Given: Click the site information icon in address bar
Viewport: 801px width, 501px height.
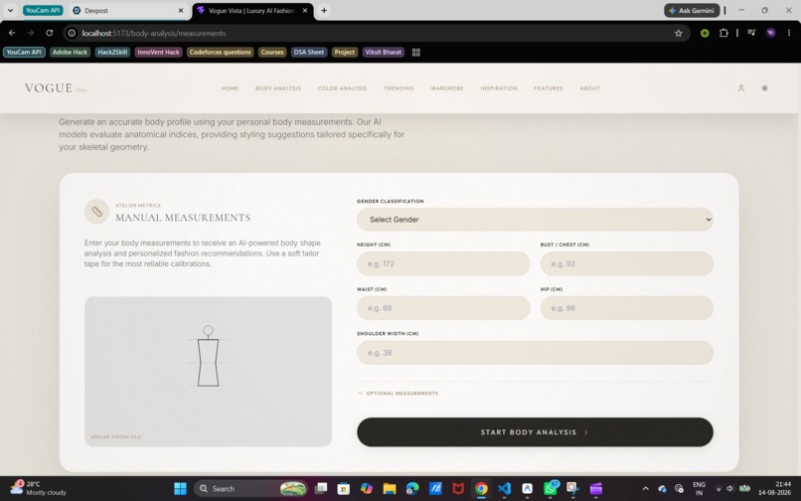Looking at the screenshot, I should tap(72, 33).
